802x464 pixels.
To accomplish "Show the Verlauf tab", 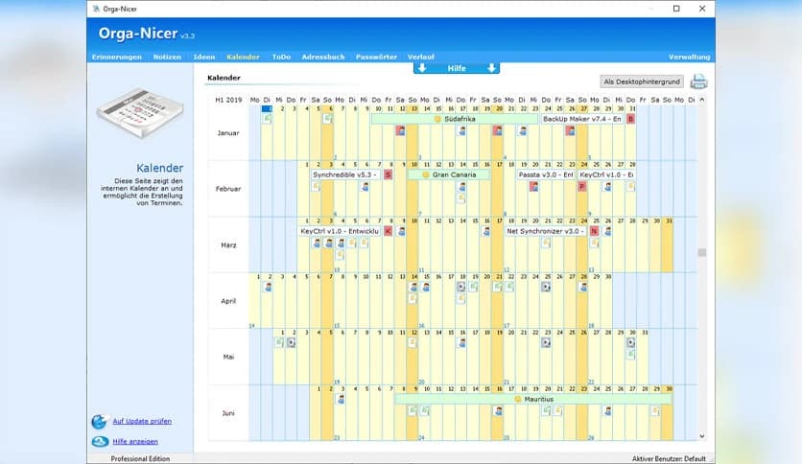I will pyautogui.click(x=421, y=57).
